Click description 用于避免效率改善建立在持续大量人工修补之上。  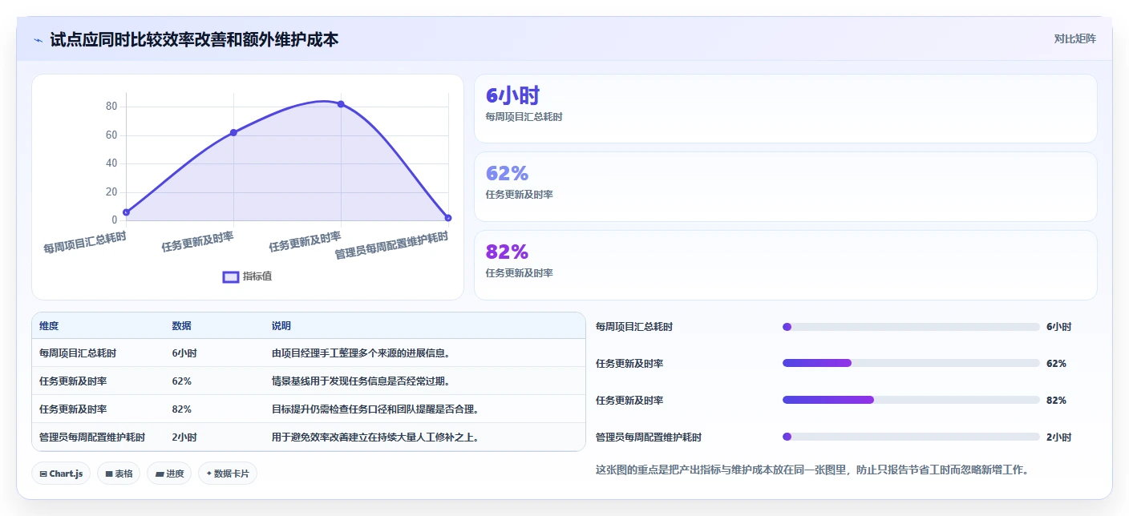(375, 437)
